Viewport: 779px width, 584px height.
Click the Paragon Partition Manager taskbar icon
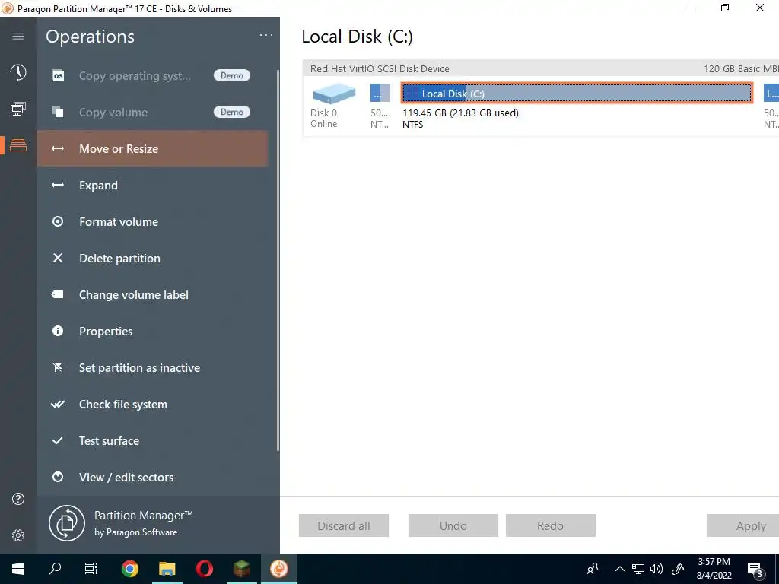click(x=278, y=569)
